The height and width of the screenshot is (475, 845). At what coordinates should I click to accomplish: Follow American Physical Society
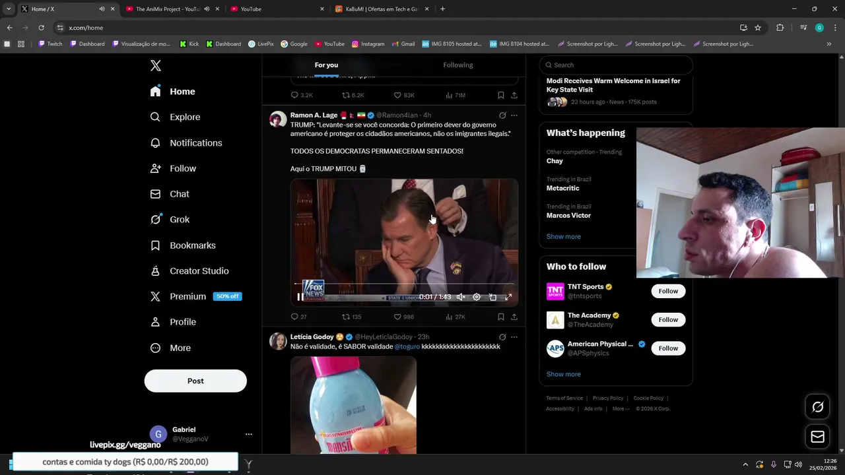tap(668, 348)
